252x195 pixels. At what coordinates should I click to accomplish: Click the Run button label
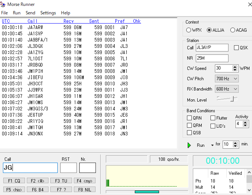(201, 145)
